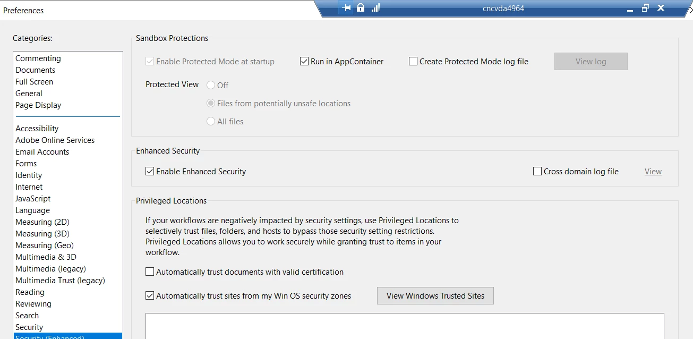Select Measuring (2D) category
This screenshot has width=693, height=339.
pyautogui.click(x=68, y=222)
